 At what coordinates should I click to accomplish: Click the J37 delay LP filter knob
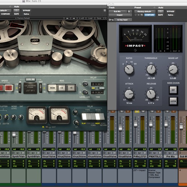point(76,122)
